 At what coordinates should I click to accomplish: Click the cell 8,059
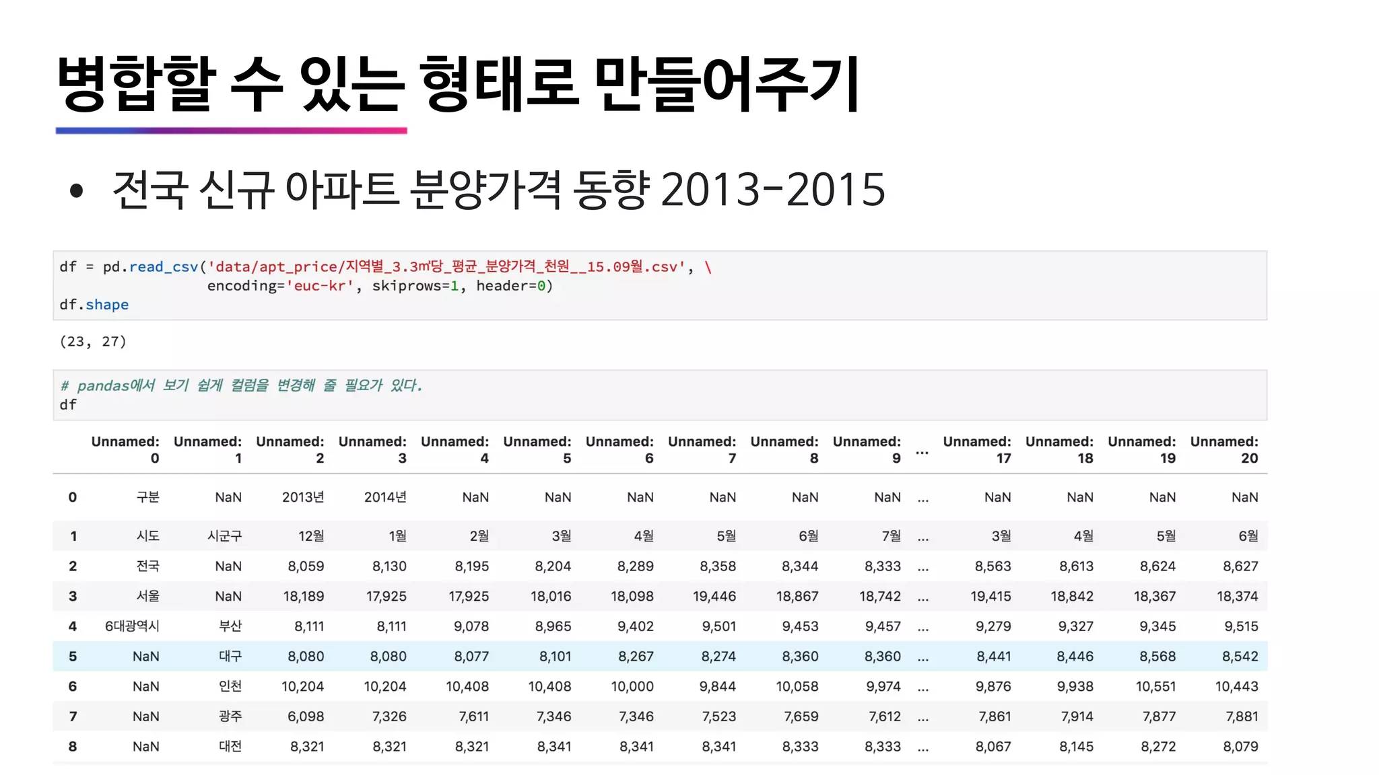(x=306, y=566)
